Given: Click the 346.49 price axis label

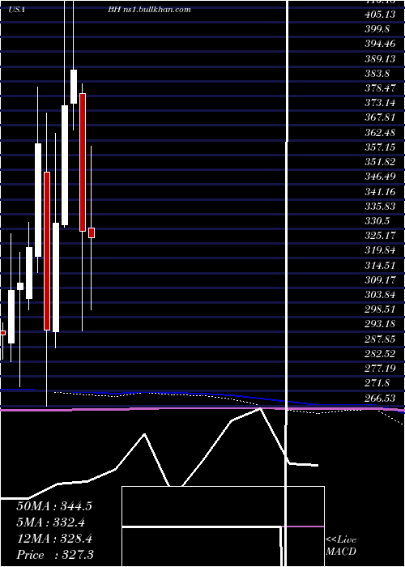Looking at the screenshot, I should coord(380,177).
